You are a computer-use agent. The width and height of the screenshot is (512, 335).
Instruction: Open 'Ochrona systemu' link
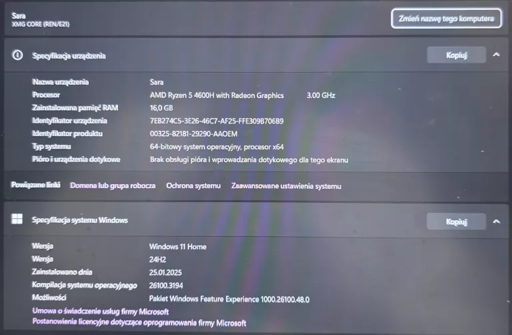pyautogui.click(x=193, y=186)
